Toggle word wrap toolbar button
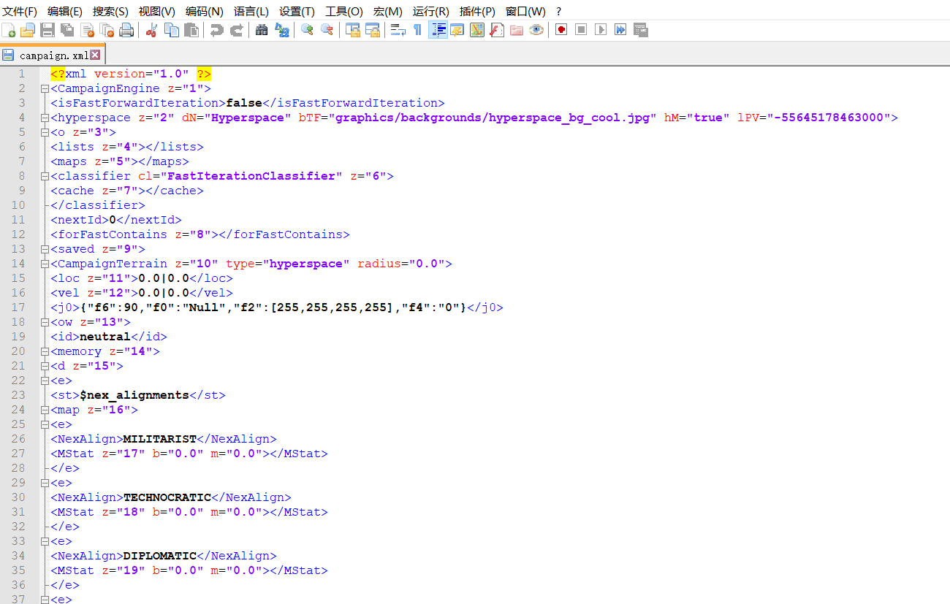The image size is (950, 604). [398, 30]
